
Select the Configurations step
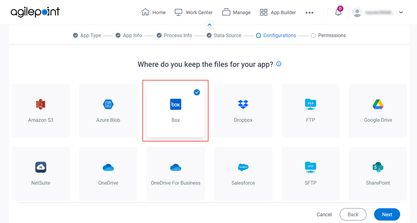pyautogui.click(x=276, y=35)
